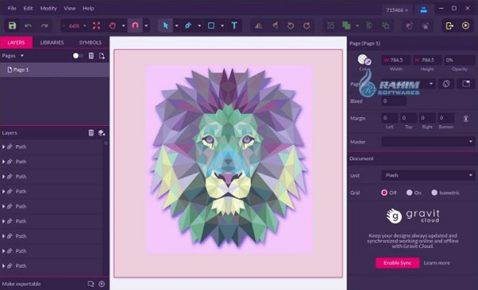The image size is (478, 290).
Task: Toggle the page orientation icon
Action: click(x=446, y=84)
